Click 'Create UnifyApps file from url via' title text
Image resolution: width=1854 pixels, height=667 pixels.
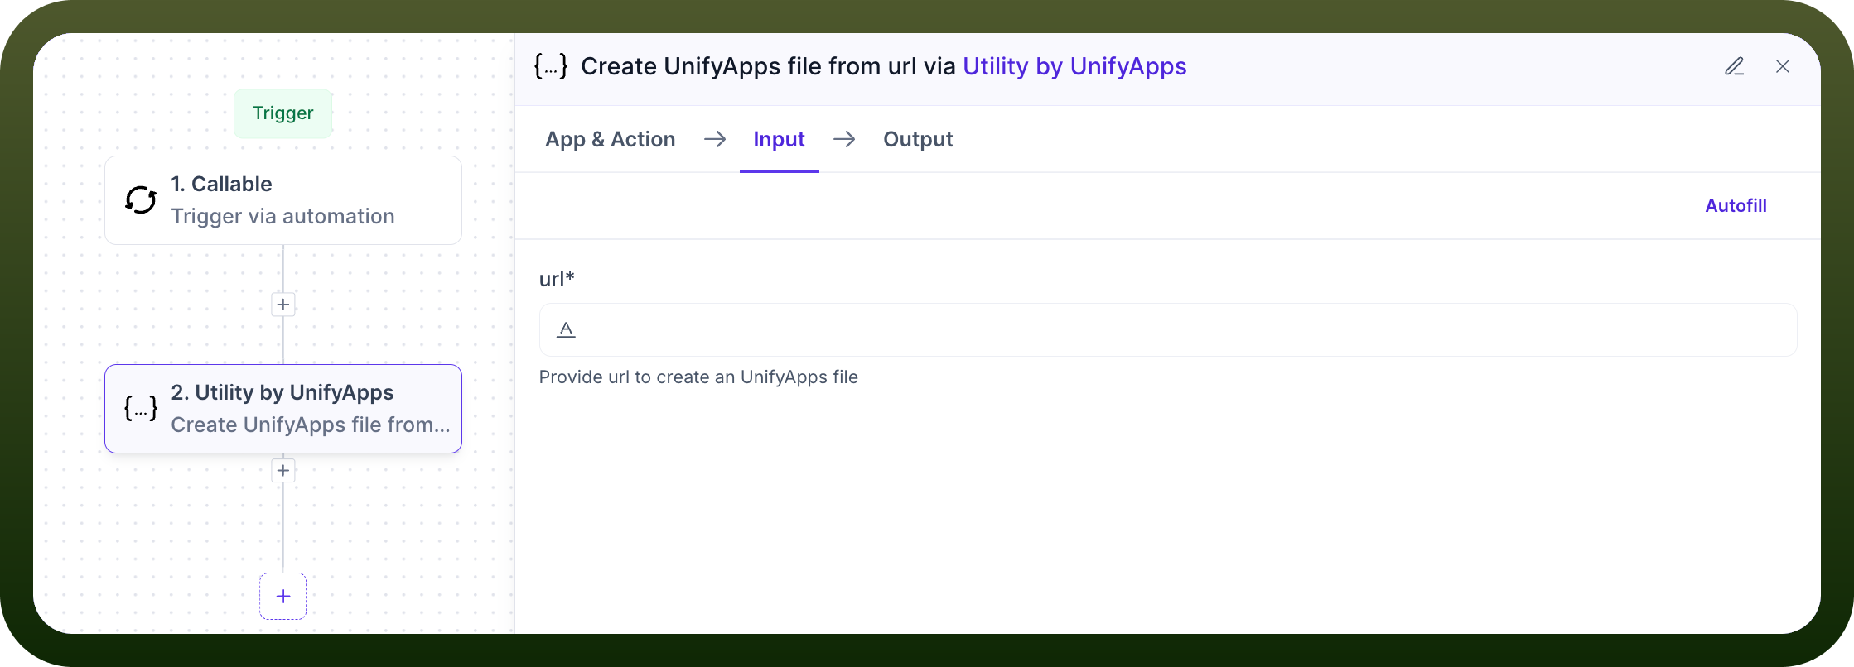(768, 66)
